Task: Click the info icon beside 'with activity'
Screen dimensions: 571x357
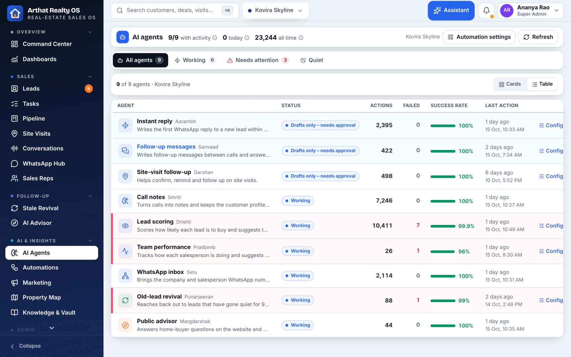Action: pyautogui.click(x=215, y=38)
